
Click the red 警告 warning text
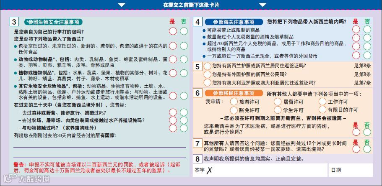point(97,168)
